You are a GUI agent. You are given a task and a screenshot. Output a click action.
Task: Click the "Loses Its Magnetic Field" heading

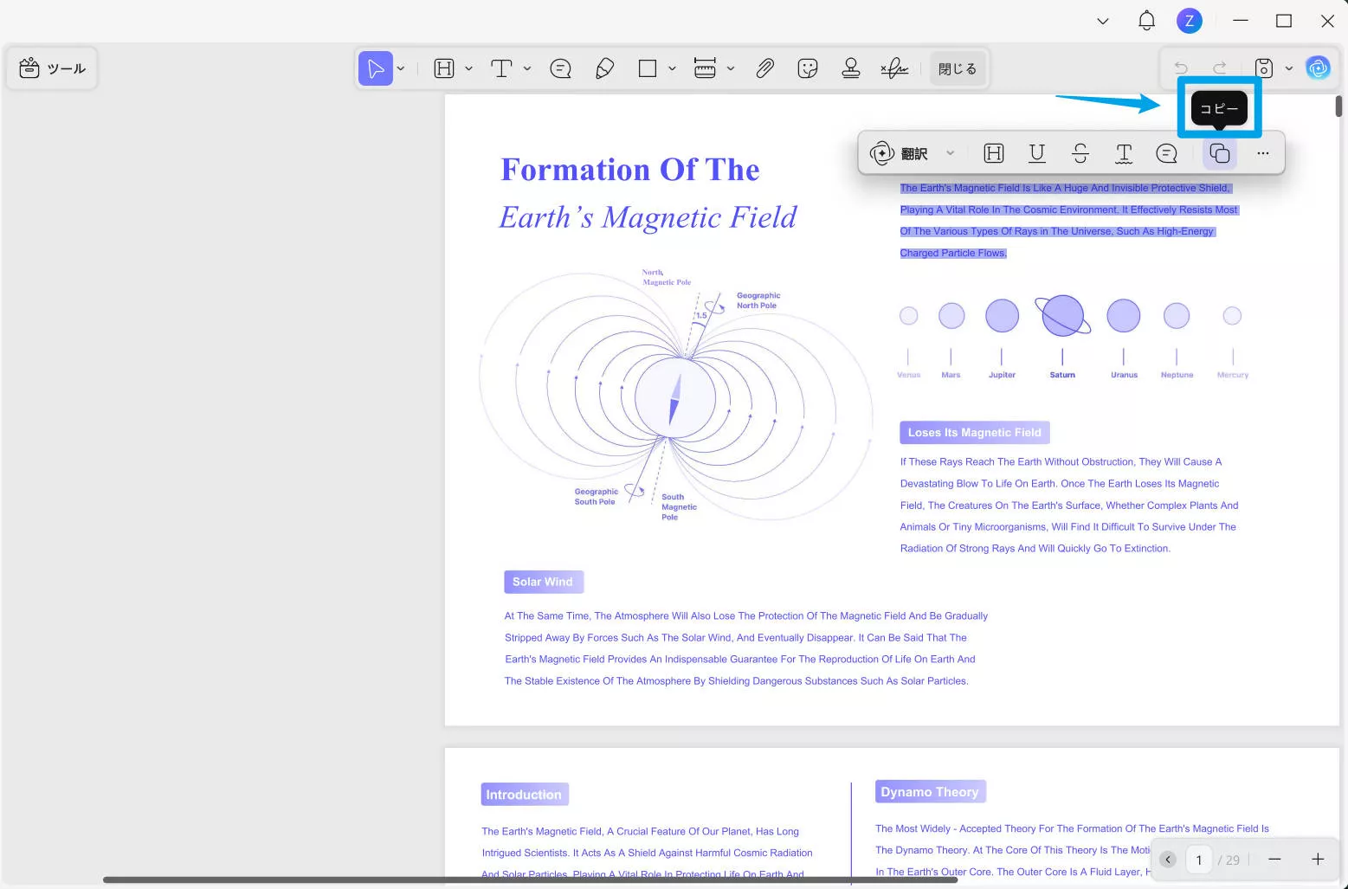pyautogui.click(x=975, y=433)
